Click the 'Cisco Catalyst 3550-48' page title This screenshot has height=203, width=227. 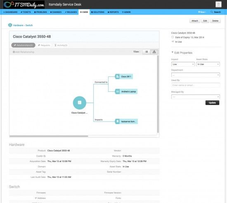[x=32, y=36]
